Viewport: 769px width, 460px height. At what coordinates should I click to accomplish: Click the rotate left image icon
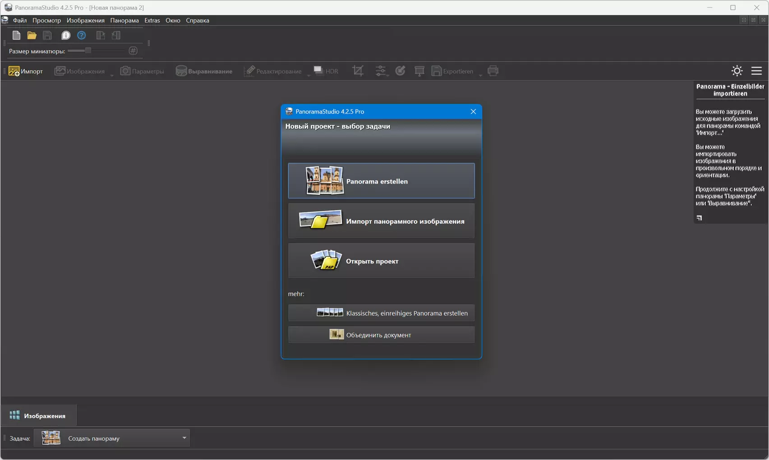(x=116, y=35)
